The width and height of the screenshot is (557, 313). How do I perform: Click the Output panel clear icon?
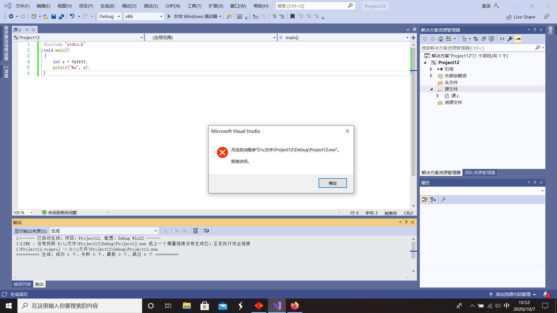pyautogui.click(x=196, y=231)
